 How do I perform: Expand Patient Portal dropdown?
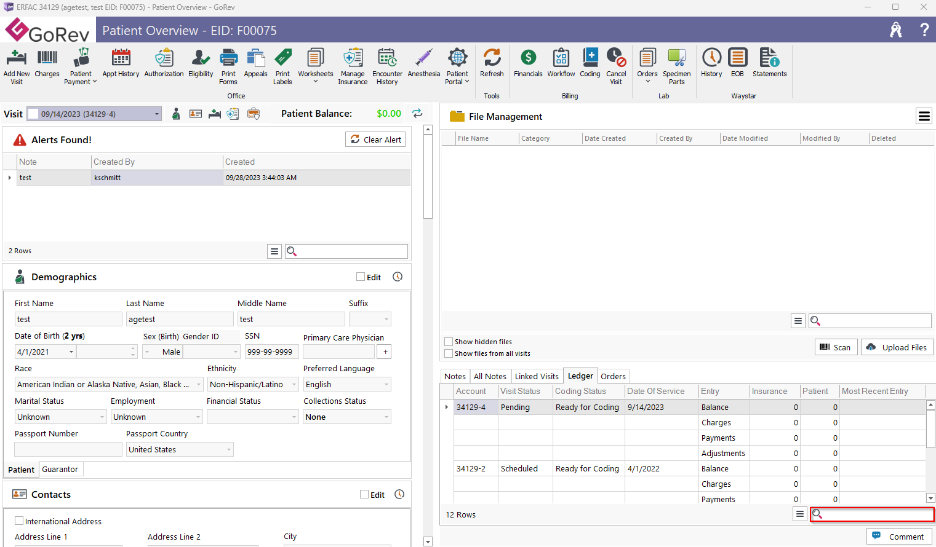(467, 82)
